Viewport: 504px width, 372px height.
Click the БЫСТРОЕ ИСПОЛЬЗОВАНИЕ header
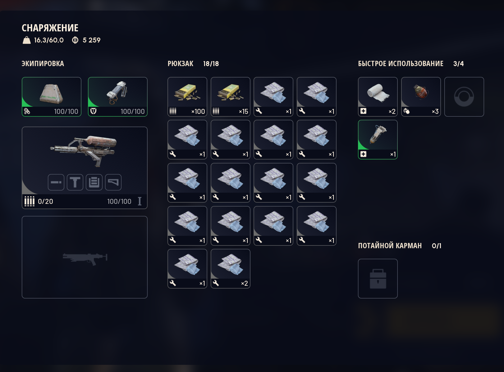(x=401, y=64)
